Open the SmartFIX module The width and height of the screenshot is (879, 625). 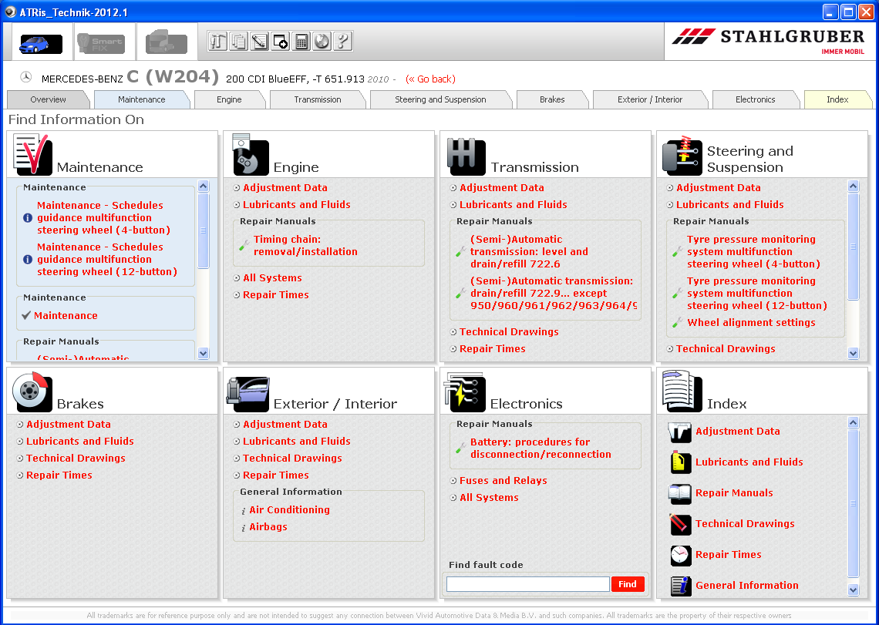(x=101, y=44)
